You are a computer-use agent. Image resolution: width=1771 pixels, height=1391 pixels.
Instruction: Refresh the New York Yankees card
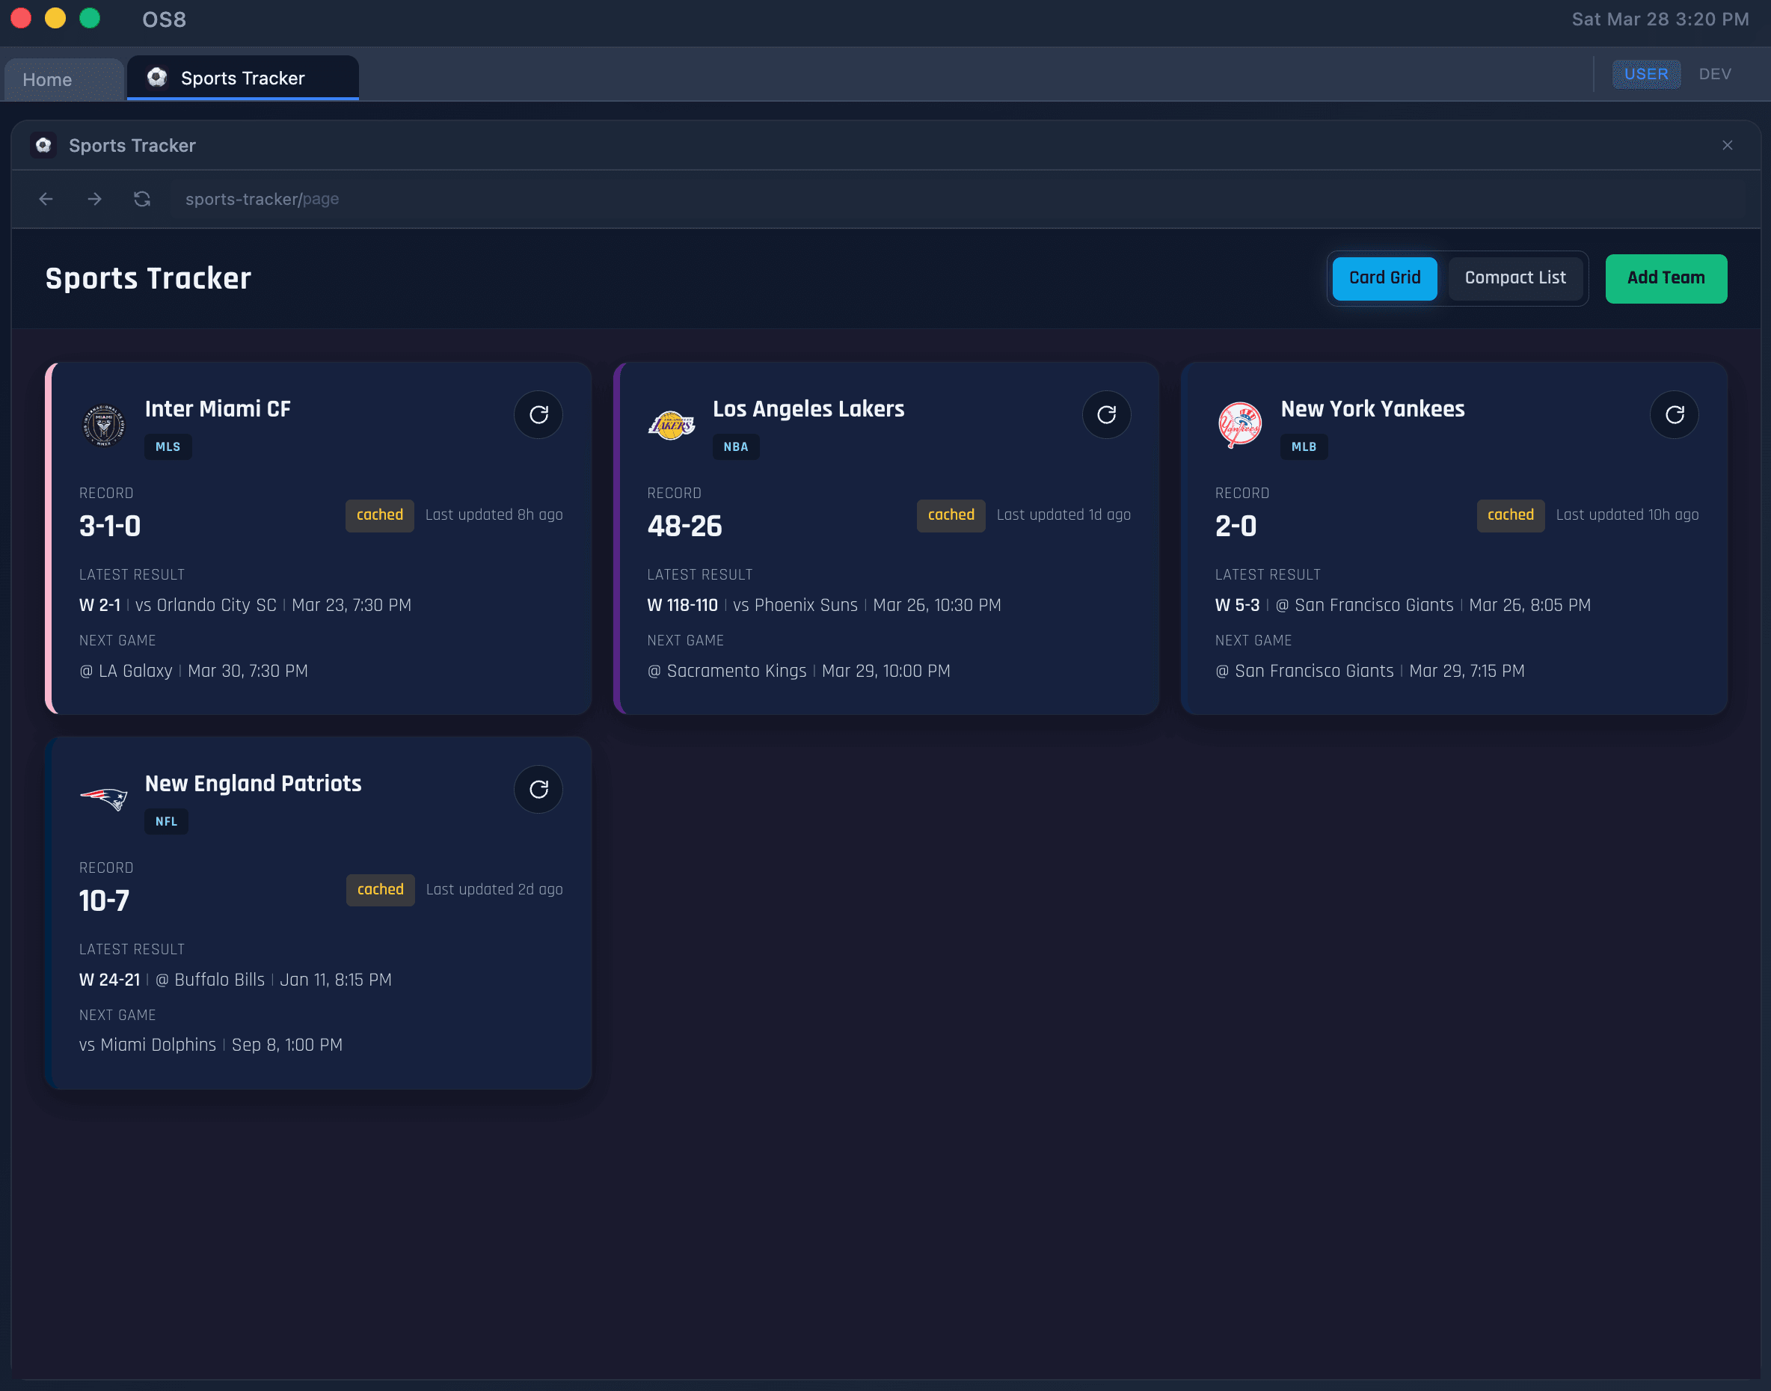[1674, 414]
